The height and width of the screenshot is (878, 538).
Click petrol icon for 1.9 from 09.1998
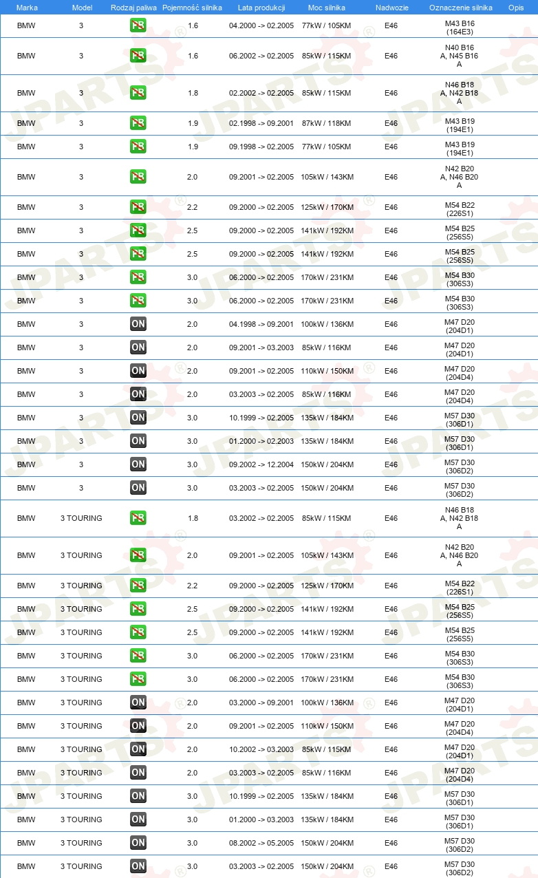[138, 147]
